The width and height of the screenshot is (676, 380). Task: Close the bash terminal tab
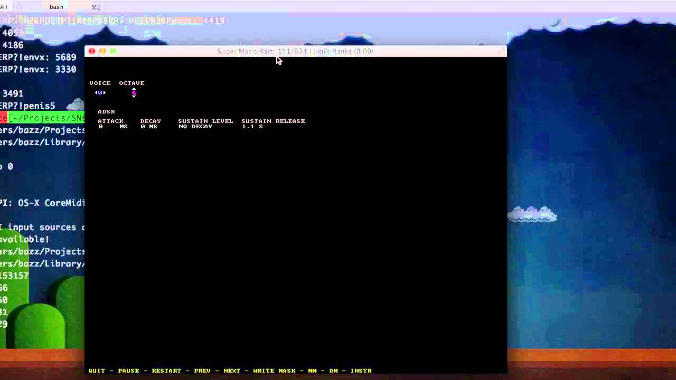[x=20, y=7]
